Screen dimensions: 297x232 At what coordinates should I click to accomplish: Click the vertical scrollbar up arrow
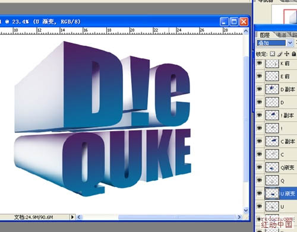coord(246,31)
